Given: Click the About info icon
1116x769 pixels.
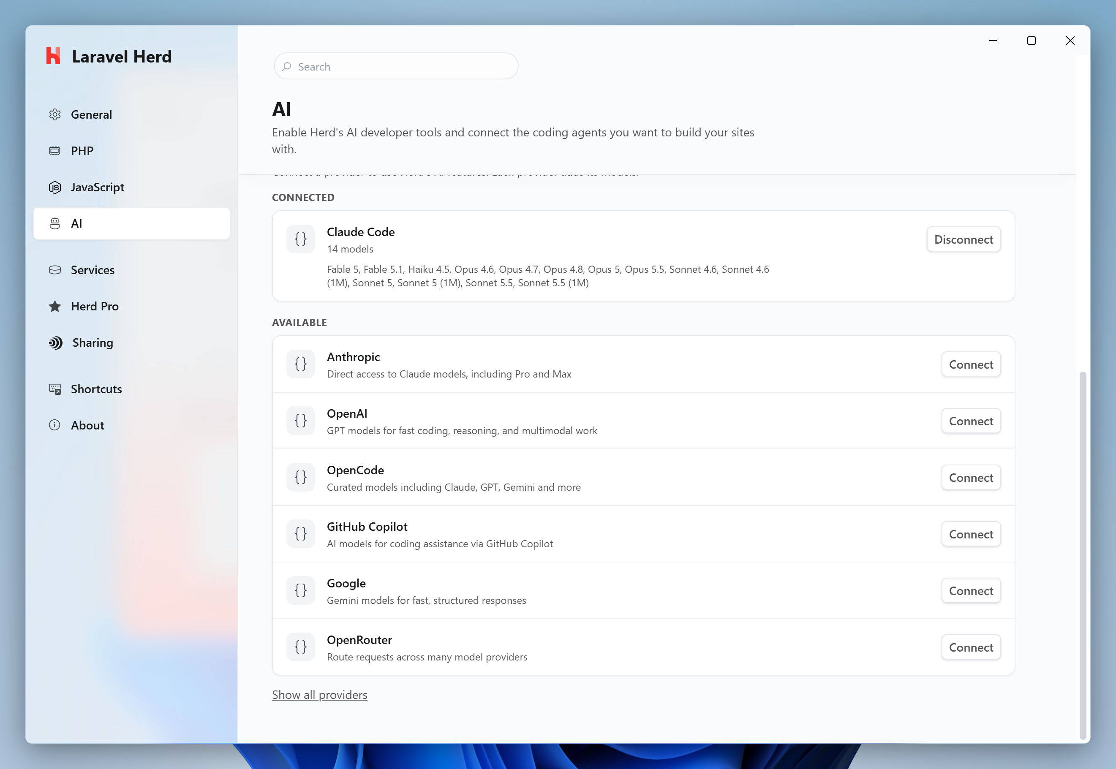Looking at the screenshot, I should (55, 425).
